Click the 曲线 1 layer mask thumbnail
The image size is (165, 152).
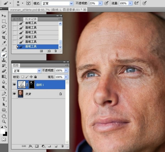32,85
